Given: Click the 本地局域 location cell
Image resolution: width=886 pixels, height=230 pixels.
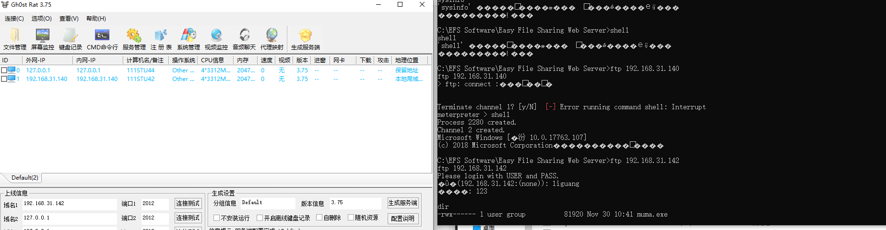Looking at the screenshot, I should pyautogui.click(x=409, y=79).
